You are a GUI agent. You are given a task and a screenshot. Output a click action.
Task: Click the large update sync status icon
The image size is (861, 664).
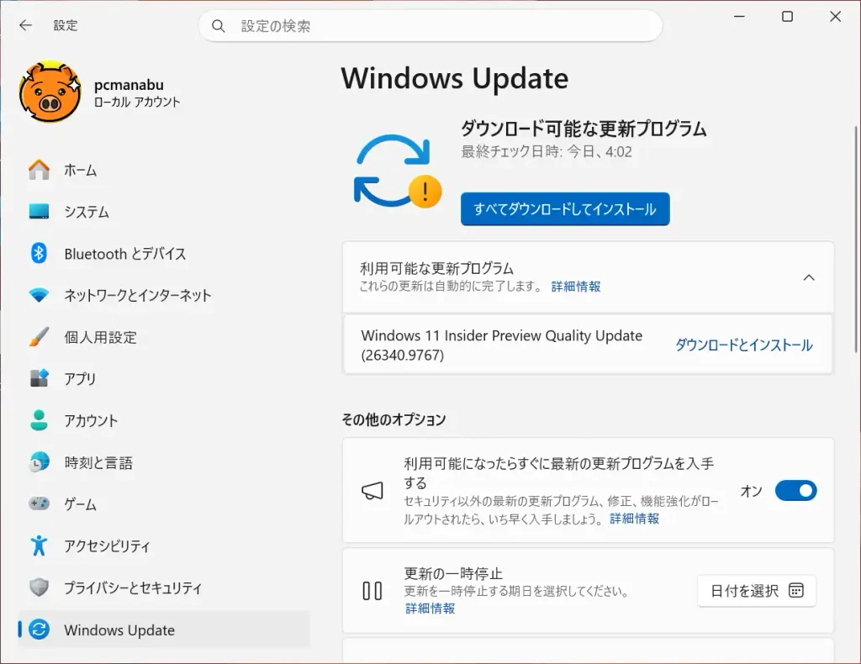click(x=398, y=171)
